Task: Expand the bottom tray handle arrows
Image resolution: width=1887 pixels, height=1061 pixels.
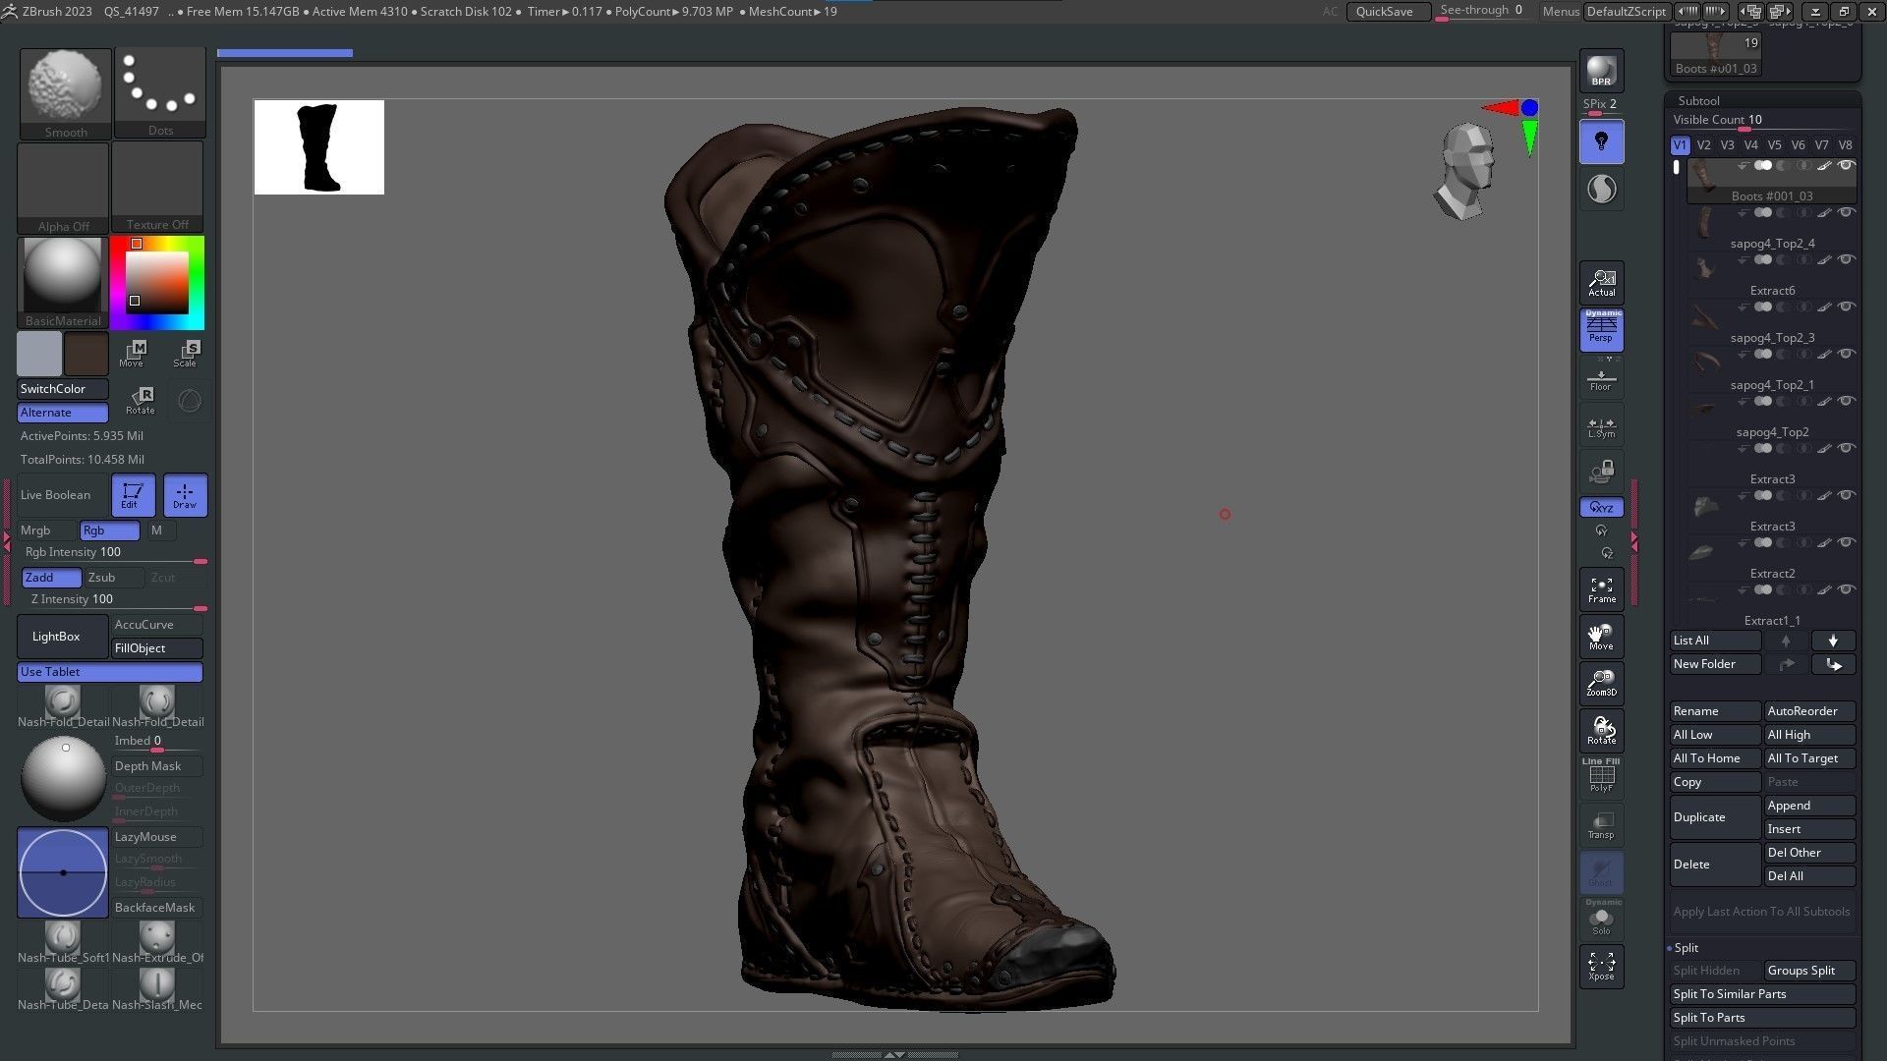Action: click(x=894, y=1054)
